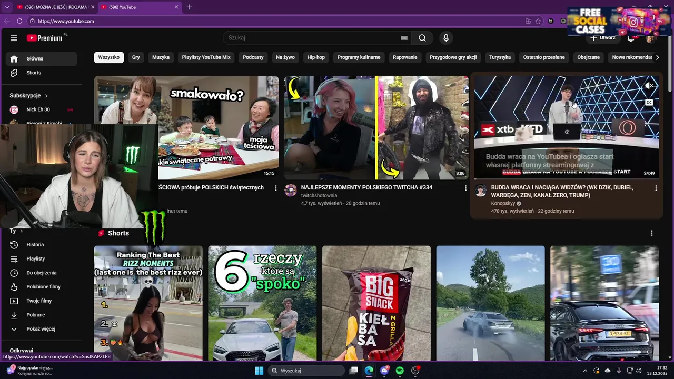Click the magnifier search button
Viewport: 674px width, 379px height.
coord(422,38)
